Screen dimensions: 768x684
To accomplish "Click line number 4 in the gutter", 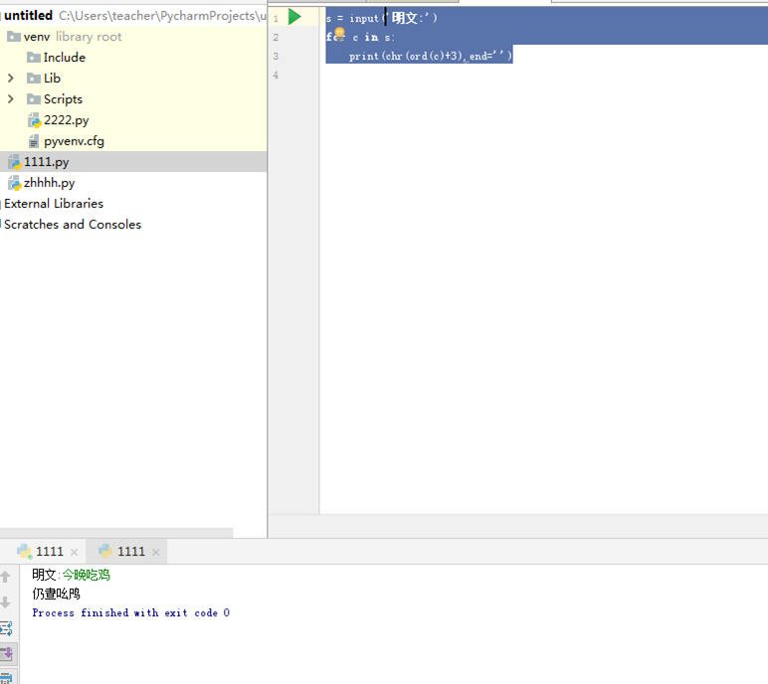I will [276, 75].
